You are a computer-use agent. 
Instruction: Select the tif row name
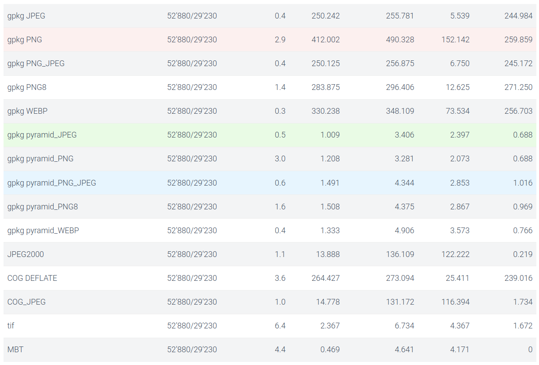pyautogui.click(x=11, y=326)
